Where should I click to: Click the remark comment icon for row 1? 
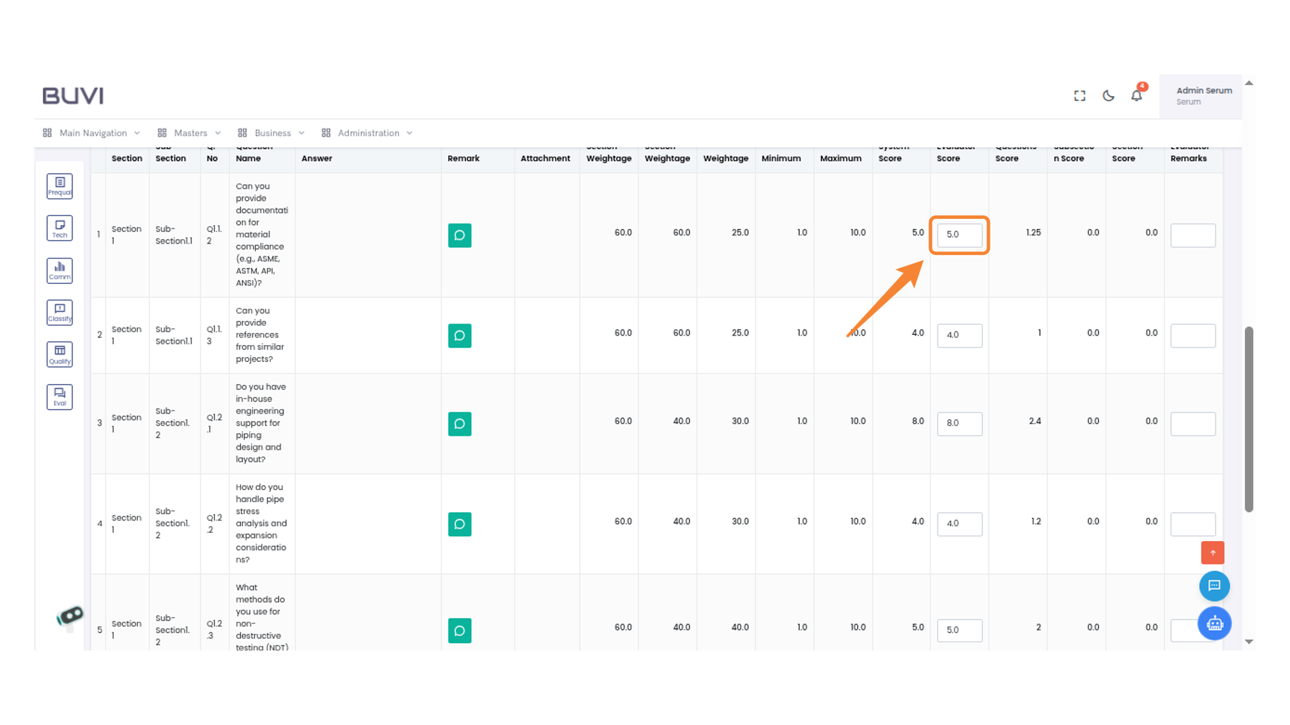click(x=460, y=236)
